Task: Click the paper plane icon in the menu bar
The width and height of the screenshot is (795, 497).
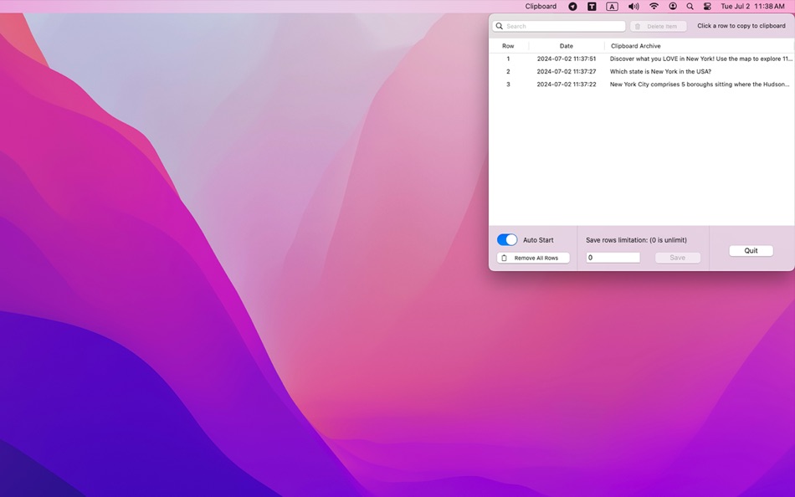Action: tap(572, 6)
